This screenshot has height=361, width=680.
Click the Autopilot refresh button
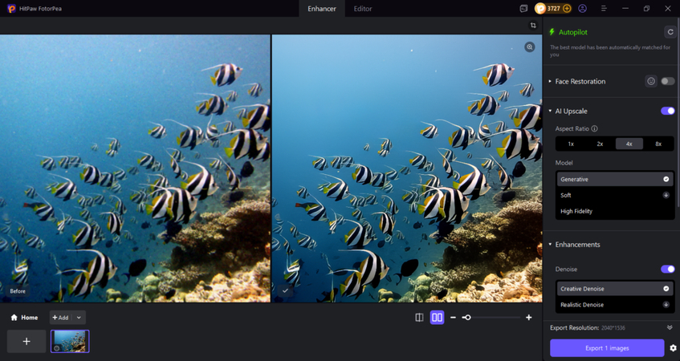tap(670, 32)
